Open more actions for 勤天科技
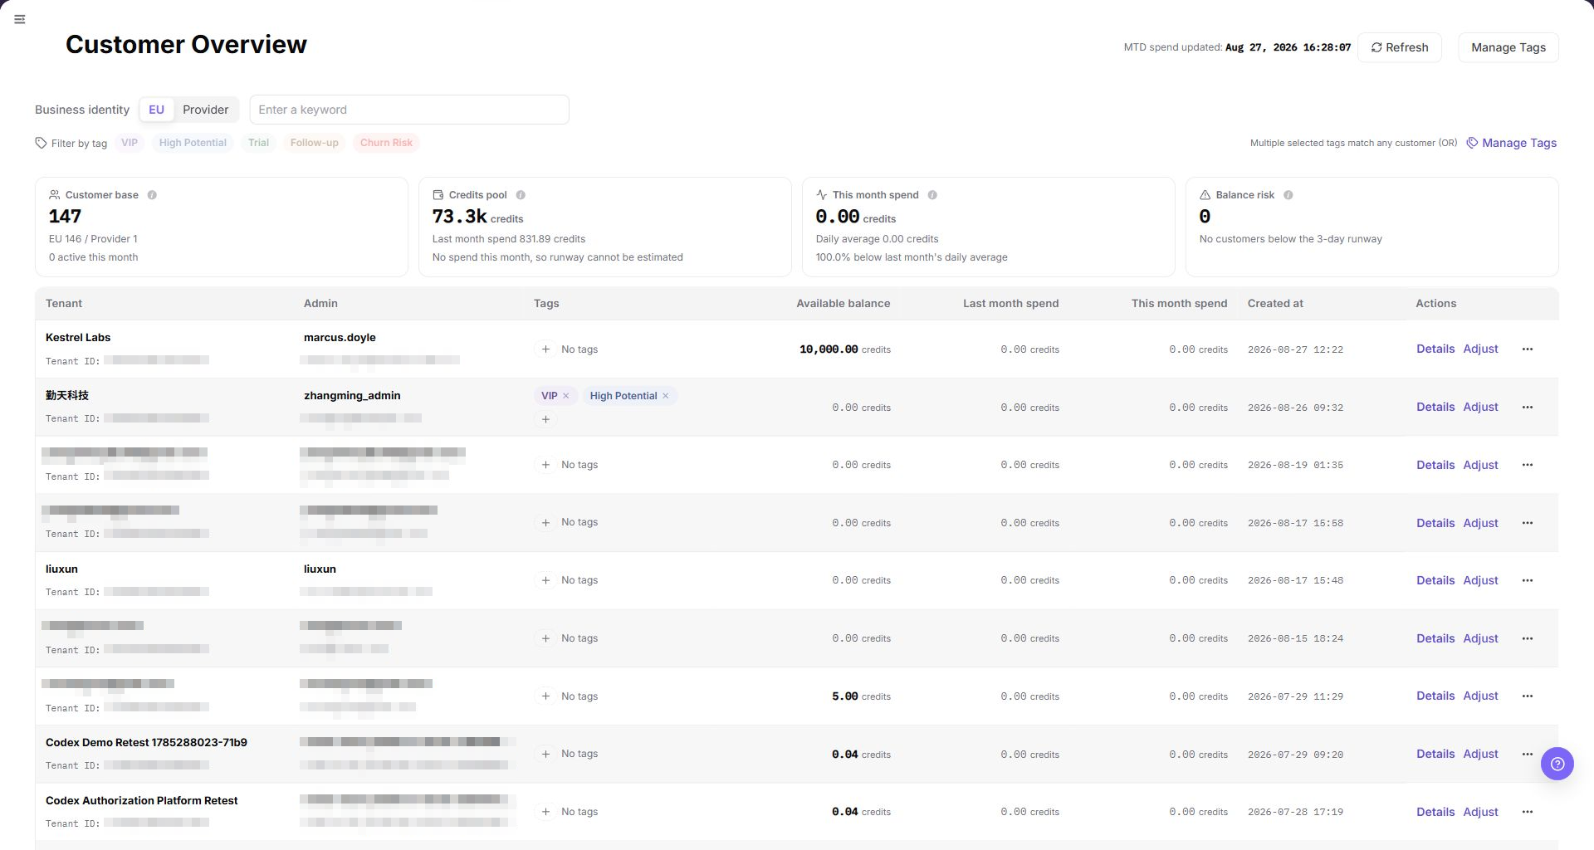 click(1528, 407)
